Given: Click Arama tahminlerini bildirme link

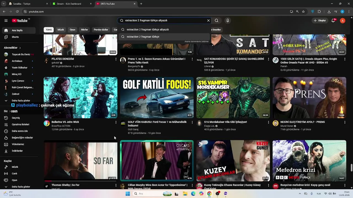Looking at the screenshot, I should coord(197,42).
